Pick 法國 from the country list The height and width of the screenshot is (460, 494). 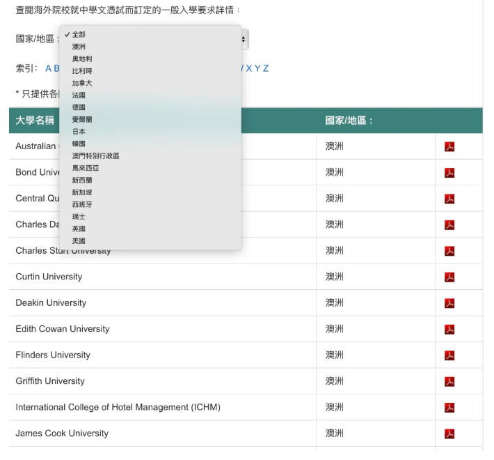pyautogui.click(x=150, y=95)
